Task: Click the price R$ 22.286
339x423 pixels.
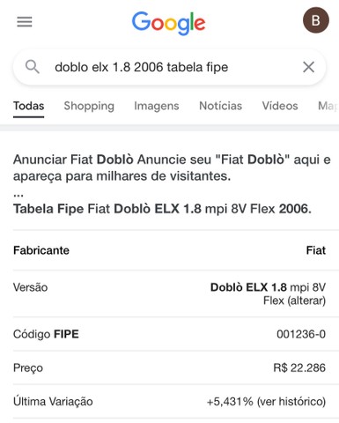Action: (299, 367)
